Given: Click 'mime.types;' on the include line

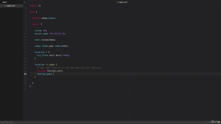Looking at the screenshot, I should [49, 18].
